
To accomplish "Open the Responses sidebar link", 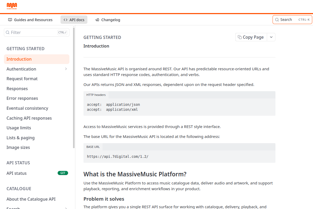I will point(37,89).
